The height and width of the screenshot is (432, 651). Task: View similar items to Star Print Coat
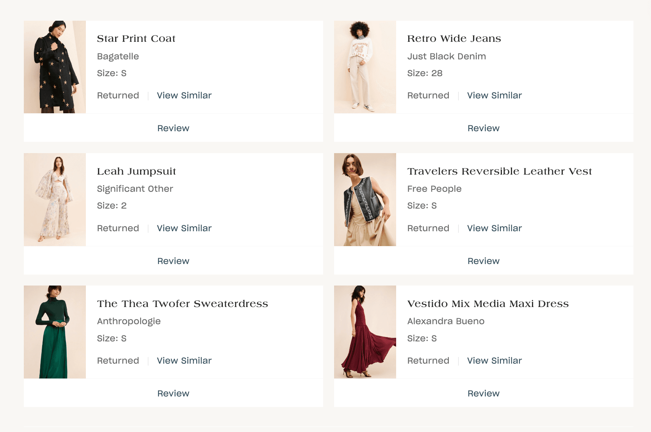[x=184, y=95]
